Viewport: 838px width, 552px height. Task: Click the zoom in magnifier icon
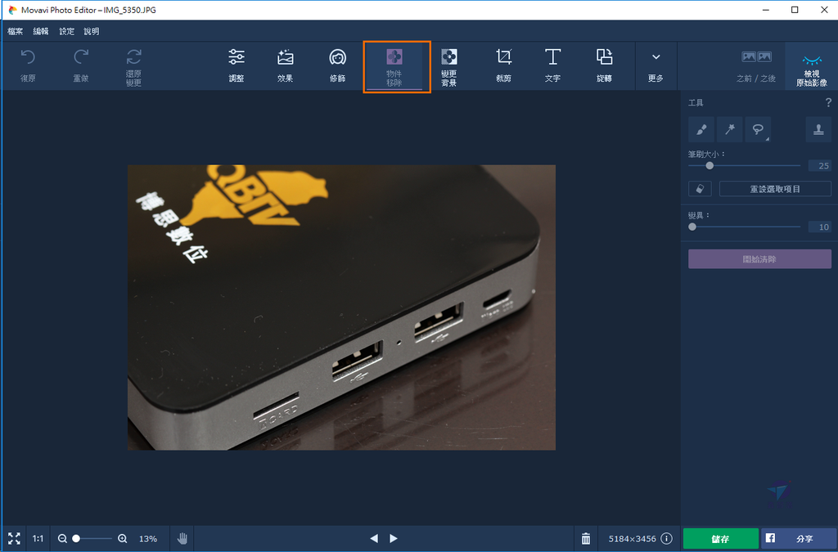point(123,539)
